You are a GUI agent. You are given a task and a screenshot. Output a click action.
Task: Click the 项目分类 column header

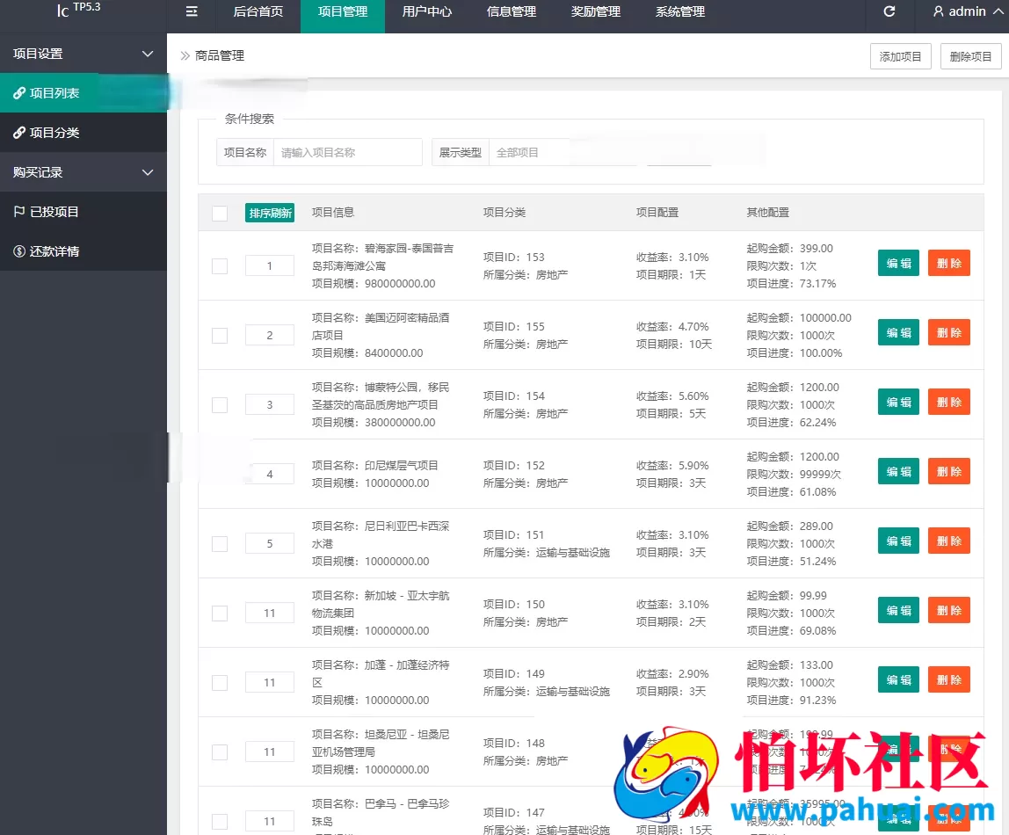coord(505,213)
